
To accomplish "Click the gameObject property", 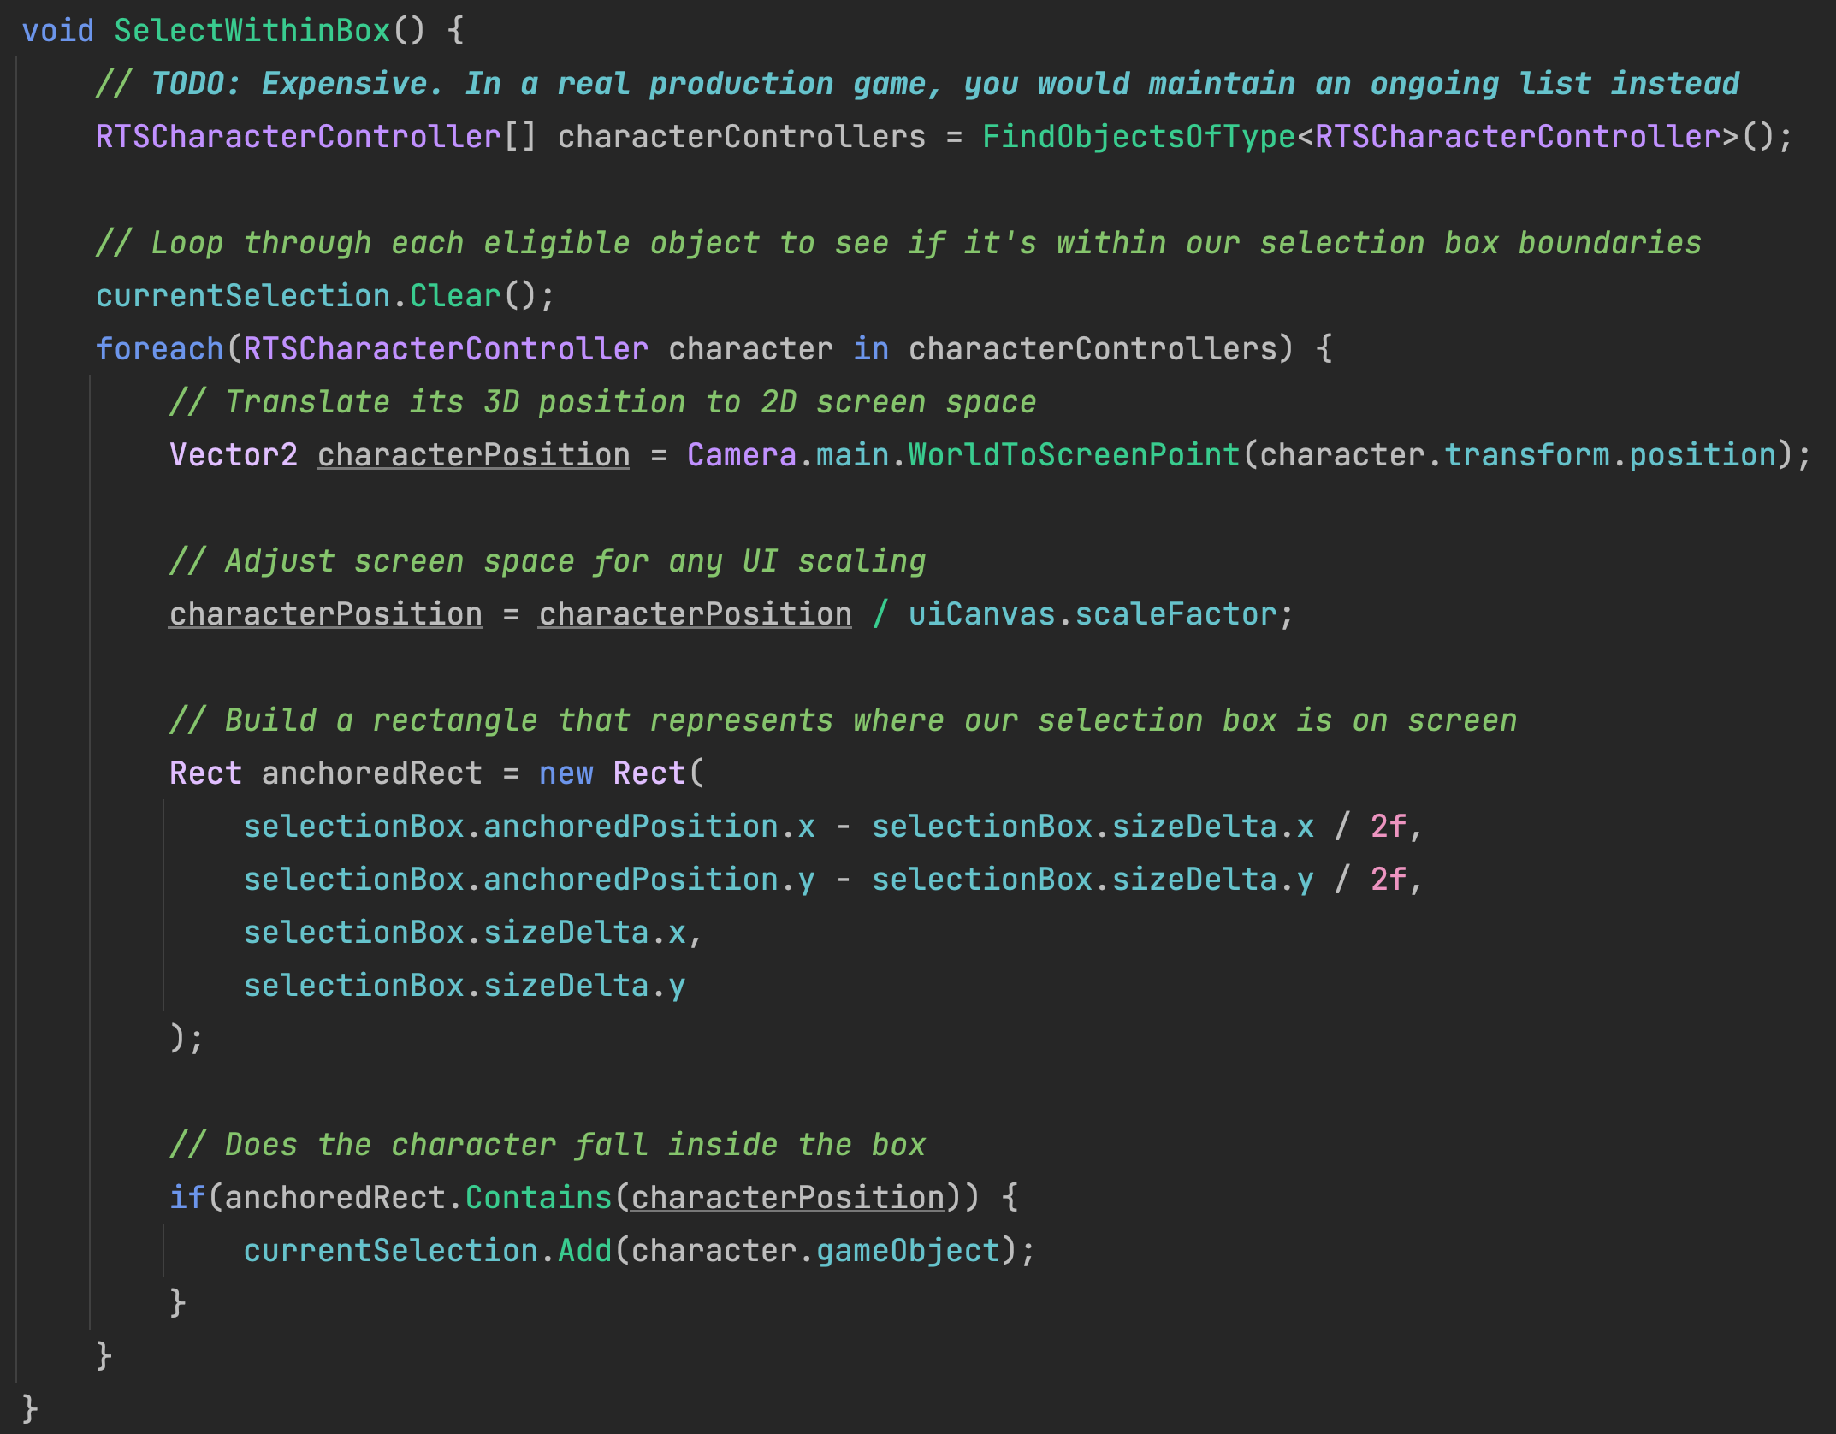I will click(x=908, y=1251).
